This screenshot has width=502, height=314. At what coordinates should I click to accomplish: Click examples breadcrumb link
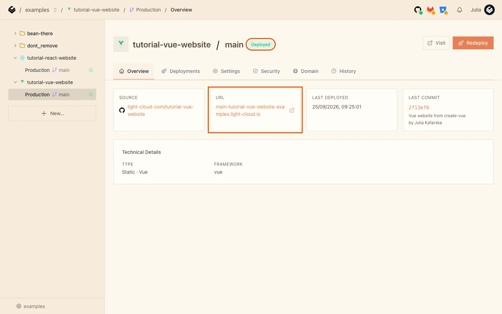pyautogui.click(x=37, y=10)
